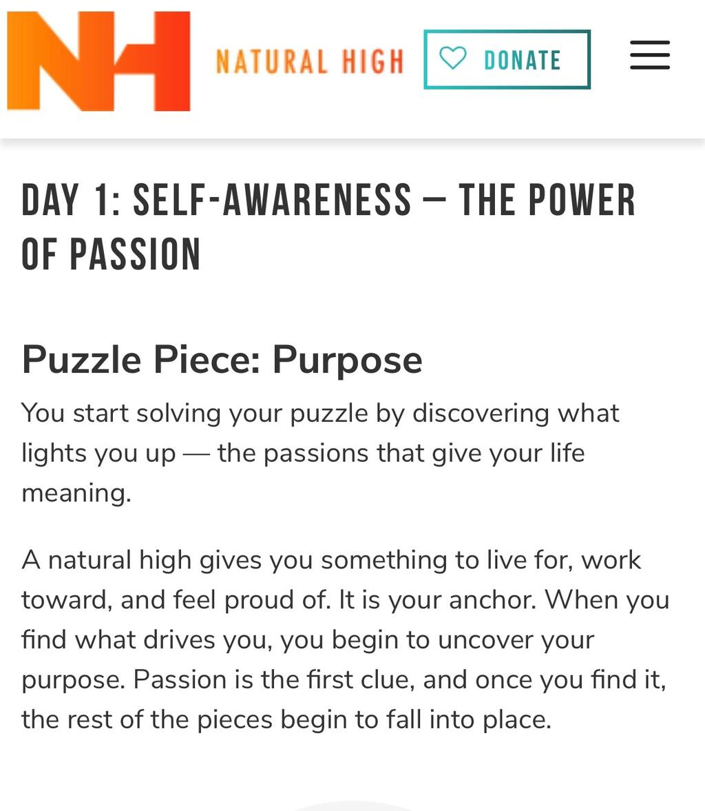Click the word "meaning." ending the first paragraph
The width and height of the screenshot is (705, 811).
coord(76,493)
